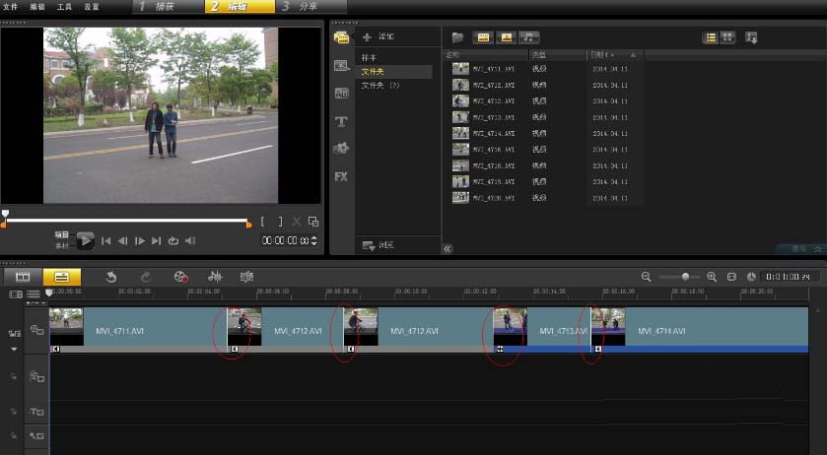Click the sort clips in library icon
The height and width of the screenshot is (455, 827).
click(751, 38)
